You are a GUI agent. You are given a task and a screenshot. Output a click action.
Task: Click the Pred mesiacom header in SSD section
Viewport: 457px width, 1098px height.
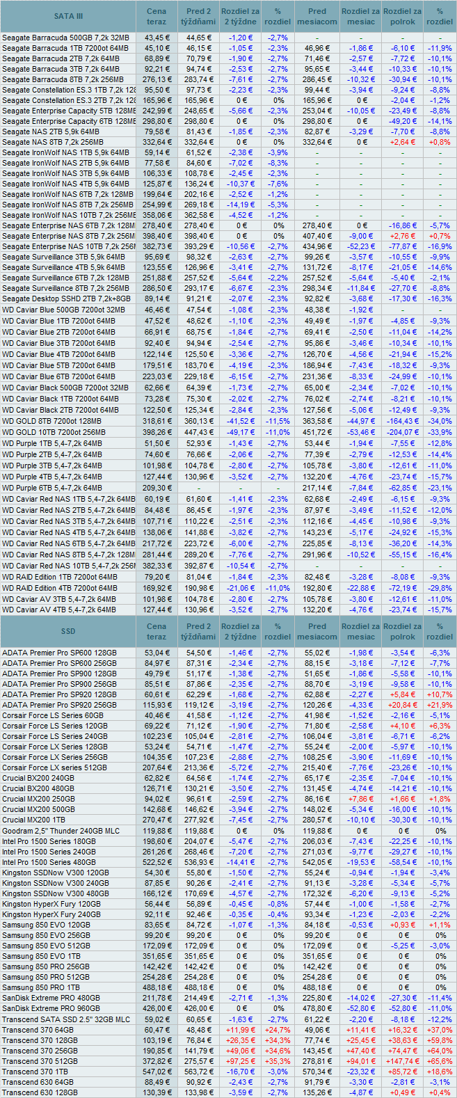point(316,631)
